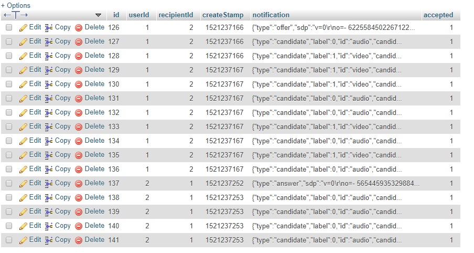Sort table by accepted column header
474x253 pixels.
438,15
